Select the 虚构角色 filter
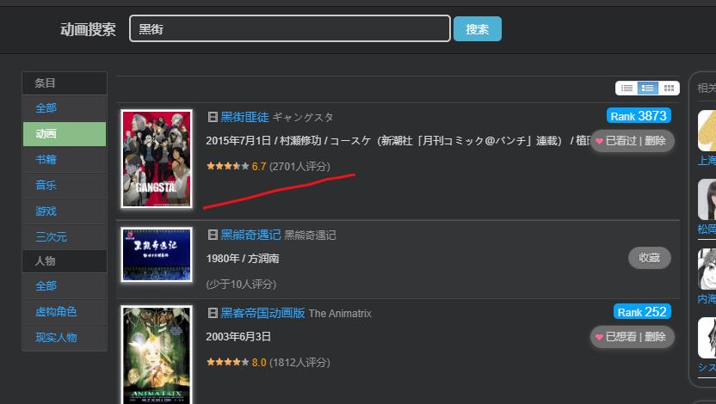The height and width of the screenshot is (404, 716). [x=65, y=312]
